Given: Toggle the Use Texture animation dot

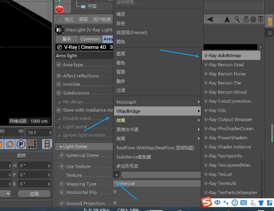Looking at the screenshot, I should 62,166.
